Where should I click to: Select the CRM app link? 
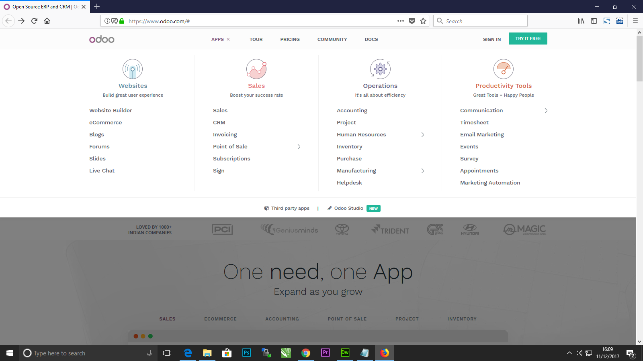(x=219, y=122)
